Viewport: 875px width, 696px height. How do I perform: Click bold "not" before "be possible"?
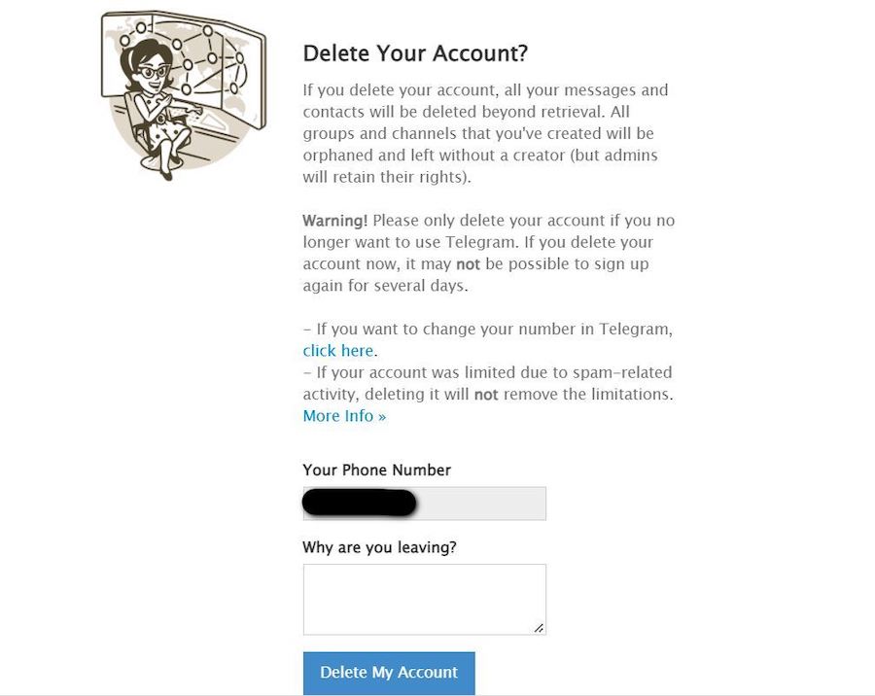(x=468, y=264)
